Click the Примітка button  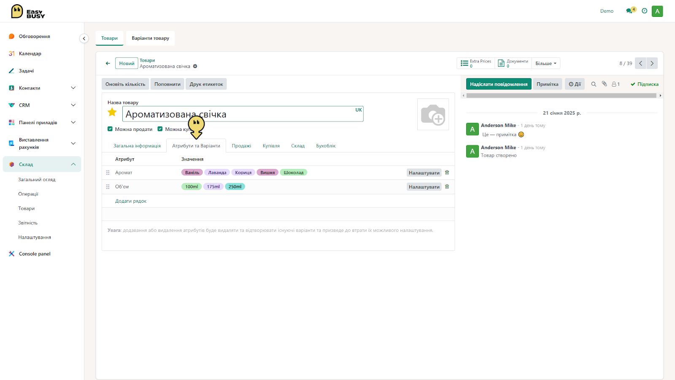548,84
